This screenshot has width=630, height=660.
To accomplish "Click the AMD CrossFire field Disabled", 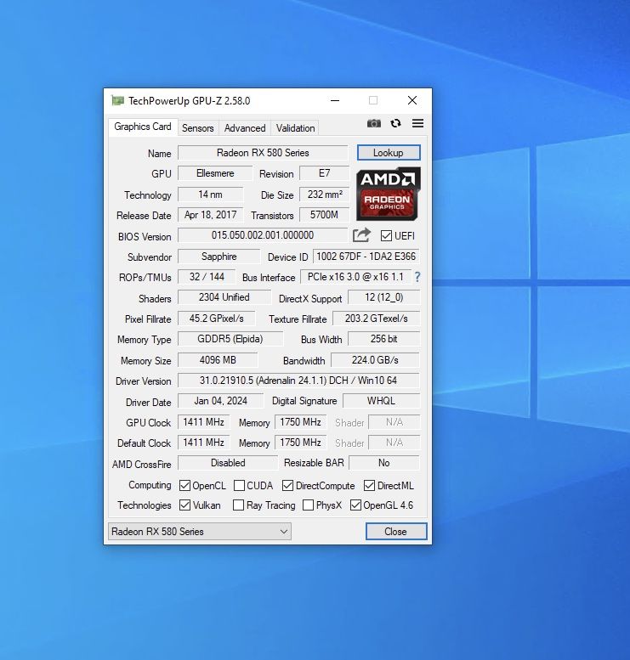I will 228,463.
